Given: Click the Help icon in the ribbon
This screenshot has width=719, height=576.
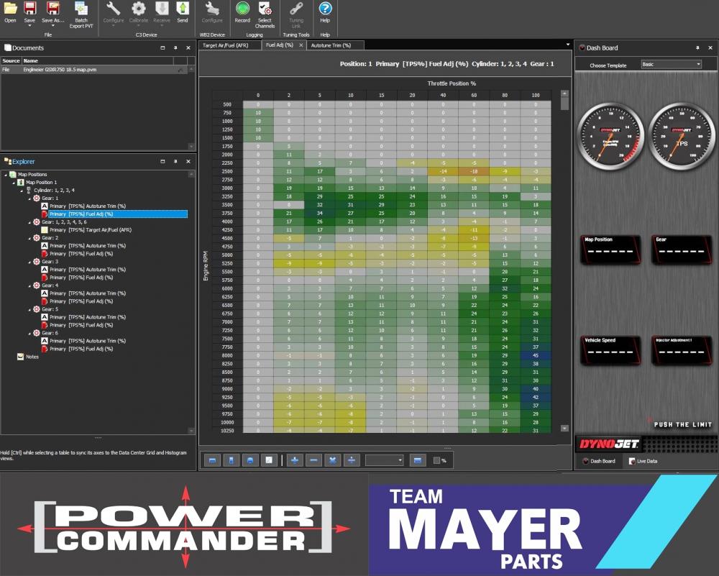Looking at the screenshot, I should click(324, 10).
